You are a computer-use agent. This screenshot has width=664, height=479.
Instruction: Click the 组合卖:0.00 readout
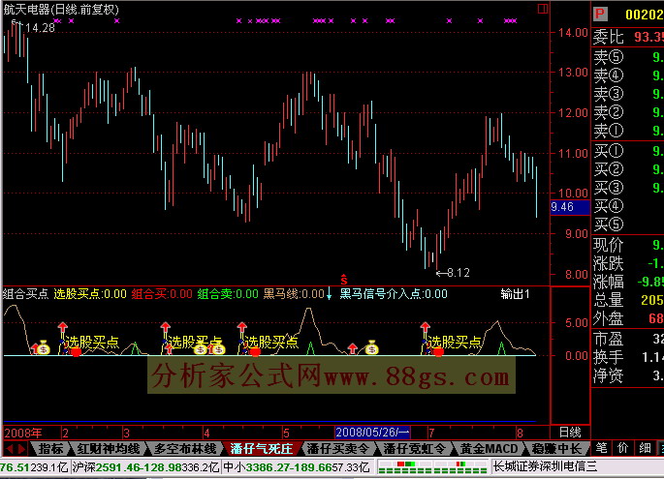[228, 293]
